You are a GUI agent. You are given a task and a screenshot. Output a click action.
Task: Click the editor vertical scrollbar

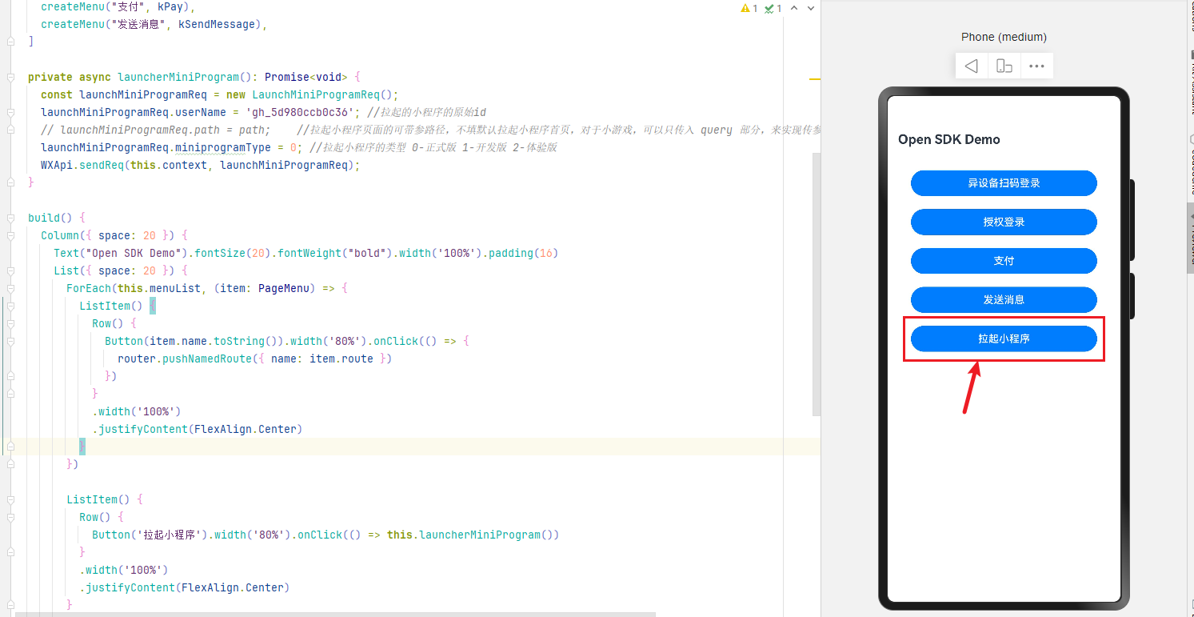(817, 284)
